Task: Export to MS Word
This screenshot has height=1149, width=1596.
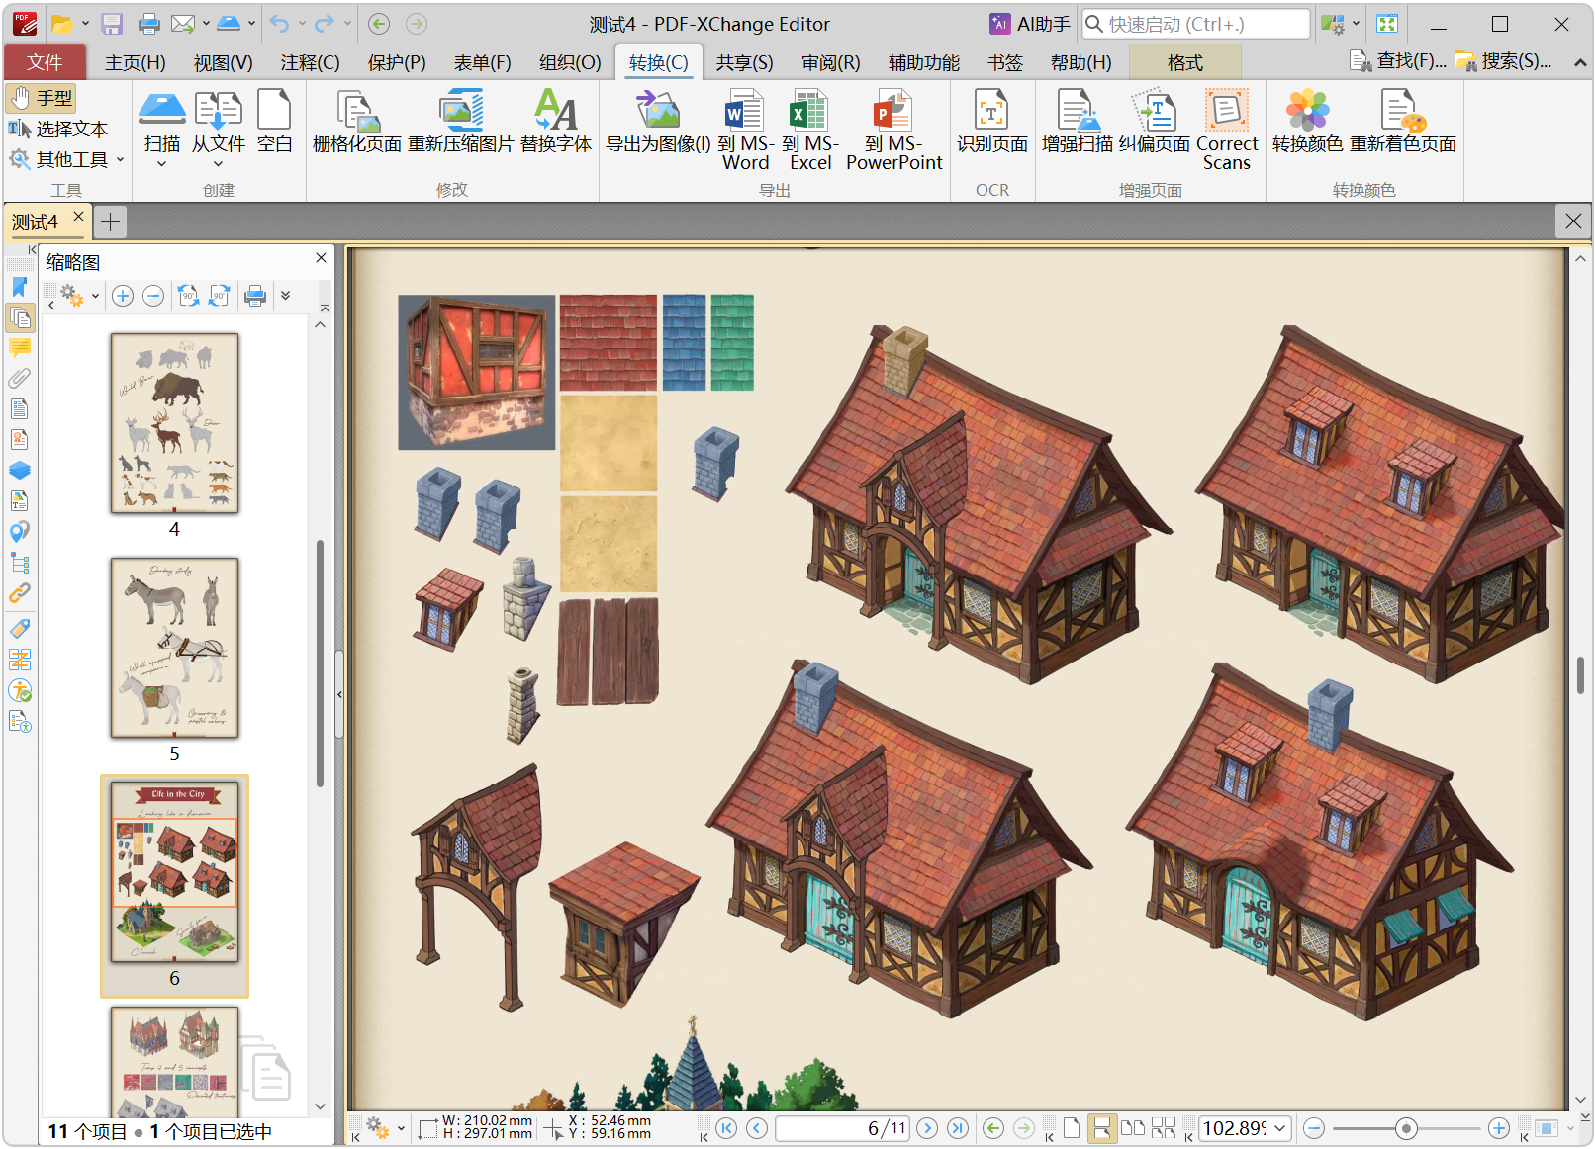Action: [745, 130]
